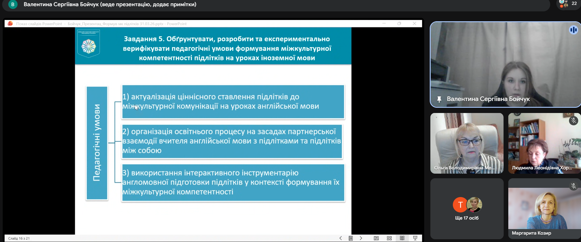Expand the 'Ще 17 осіб' participants tile
The height and width of the screenshot is (242, 581).
tap(467, 209)
